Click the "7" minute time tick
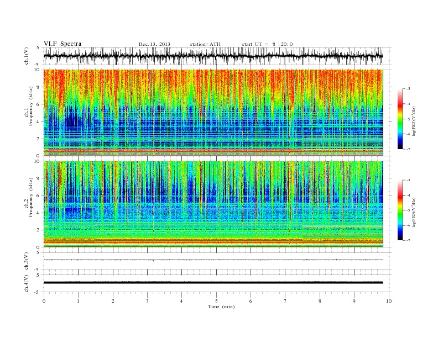Viewport: 438px width, 338px height. [285, 301]
